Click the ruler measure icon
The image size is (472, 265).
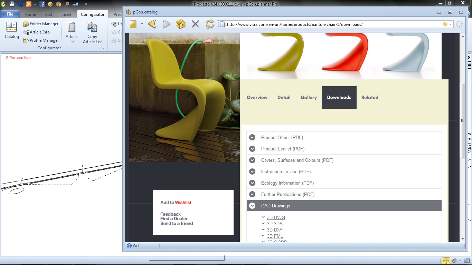click(75, 4)
